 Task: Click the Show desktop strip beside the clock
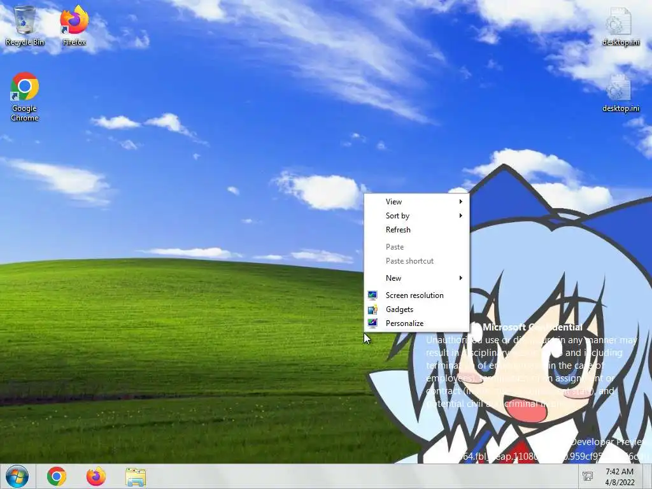[x=648, y=476]
